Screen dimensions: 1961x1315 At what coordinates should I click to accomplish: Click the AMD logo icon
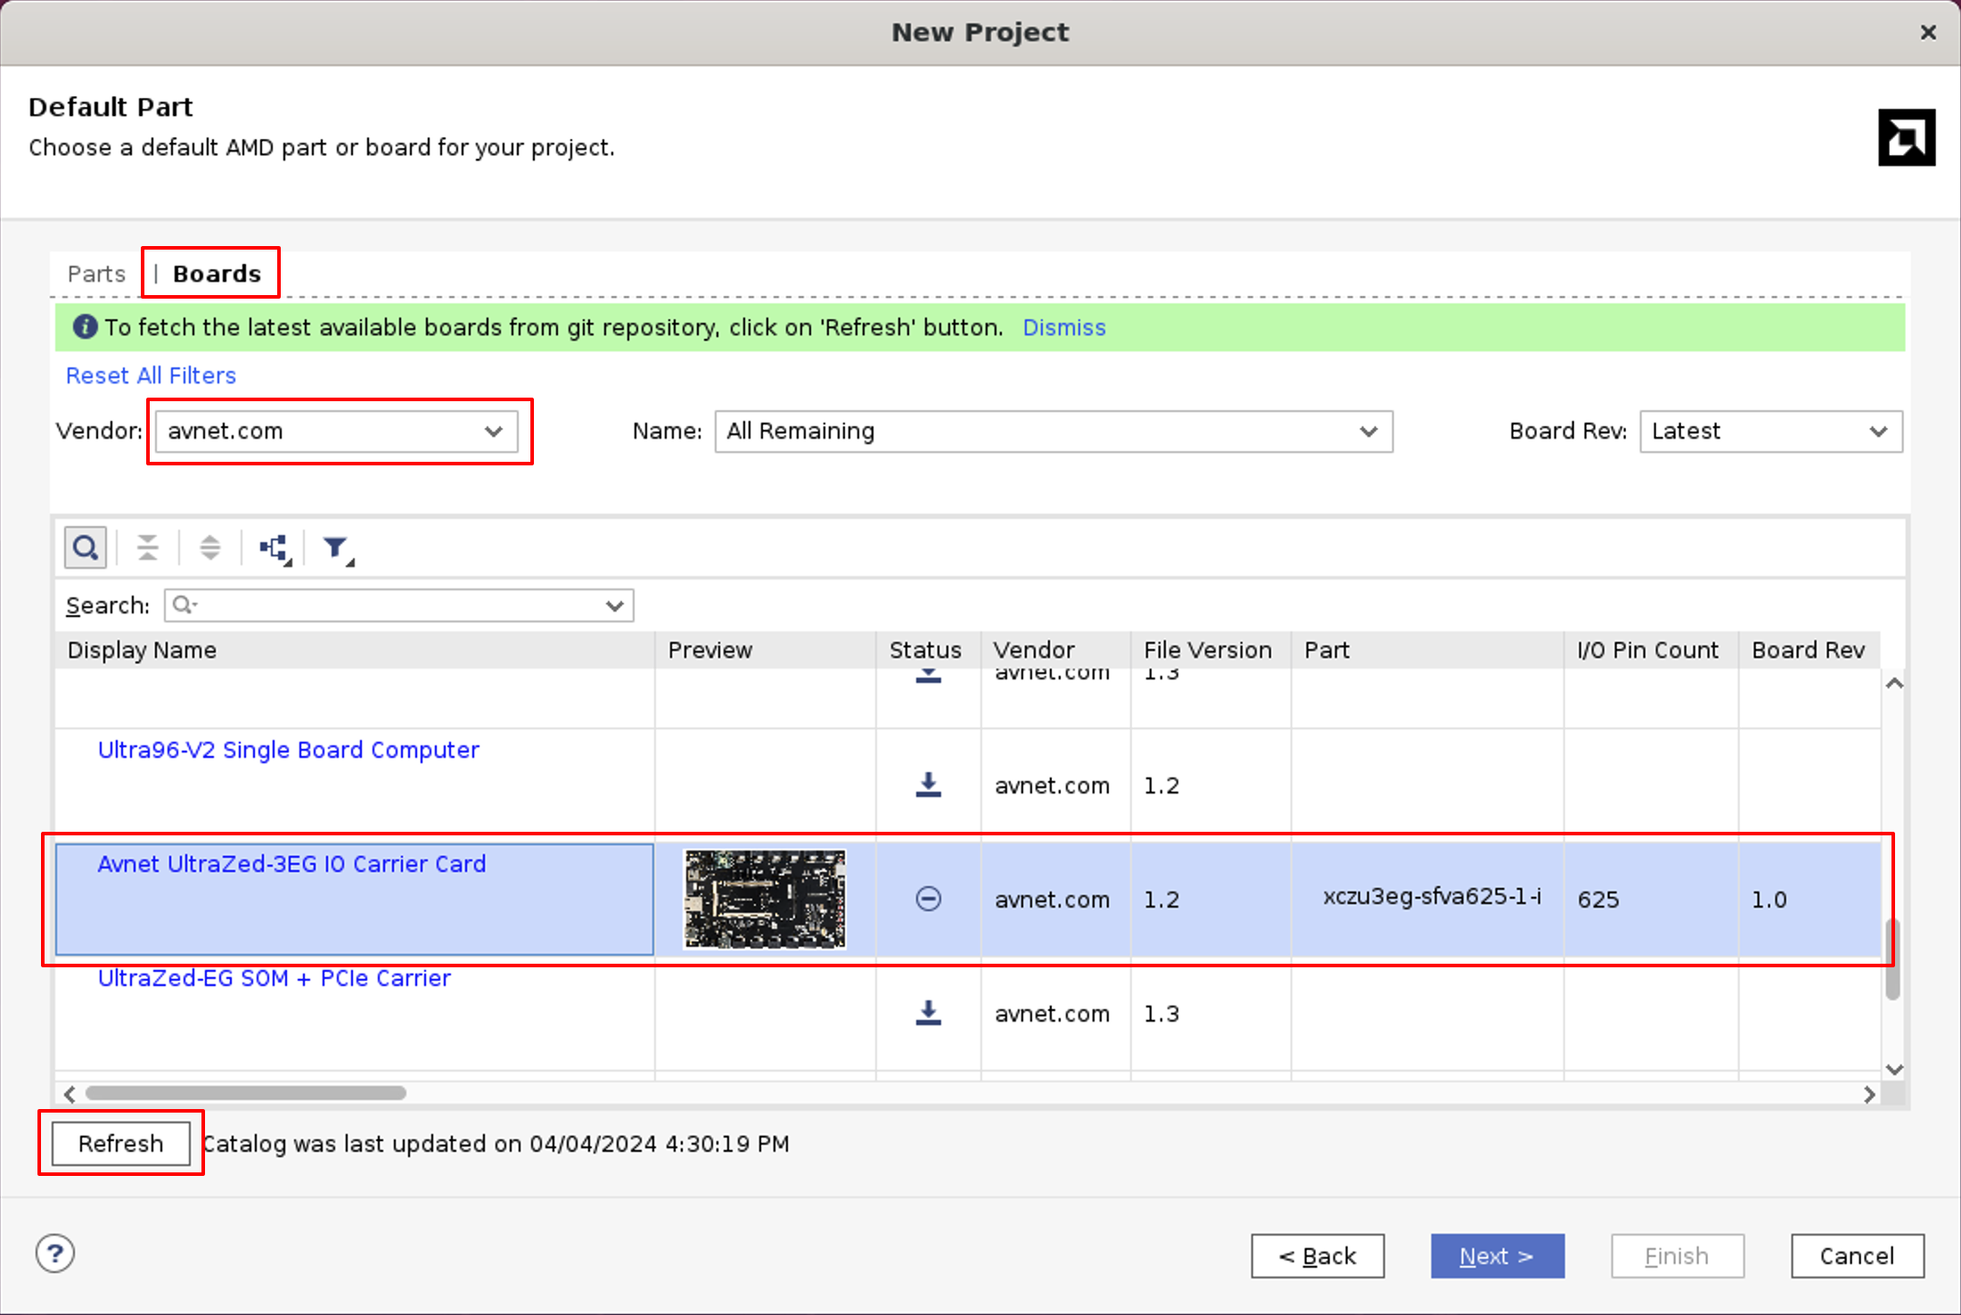[x=1906, y=137]
